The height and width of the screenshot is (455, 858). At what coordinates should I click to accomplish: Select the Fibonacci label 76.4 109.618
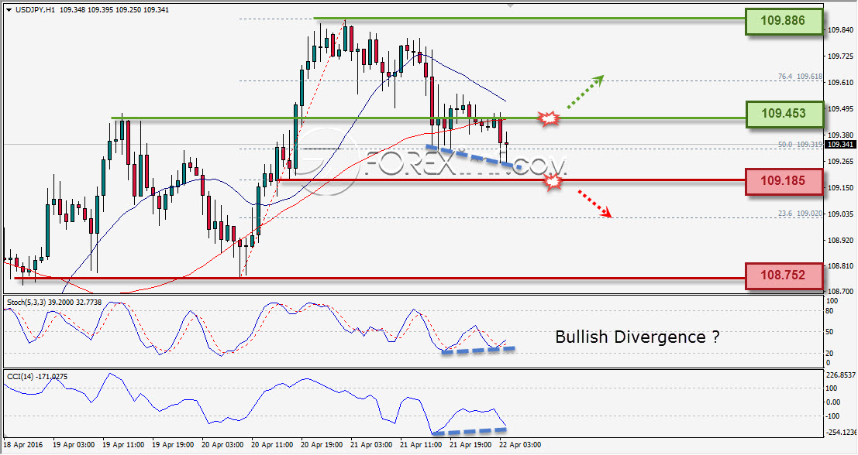tap(800, 77)
